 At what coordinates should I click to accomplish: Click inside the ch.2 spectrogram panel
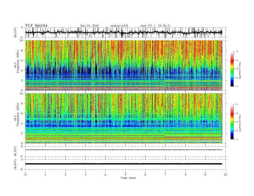pyautogui.click(x=123, y=118)
